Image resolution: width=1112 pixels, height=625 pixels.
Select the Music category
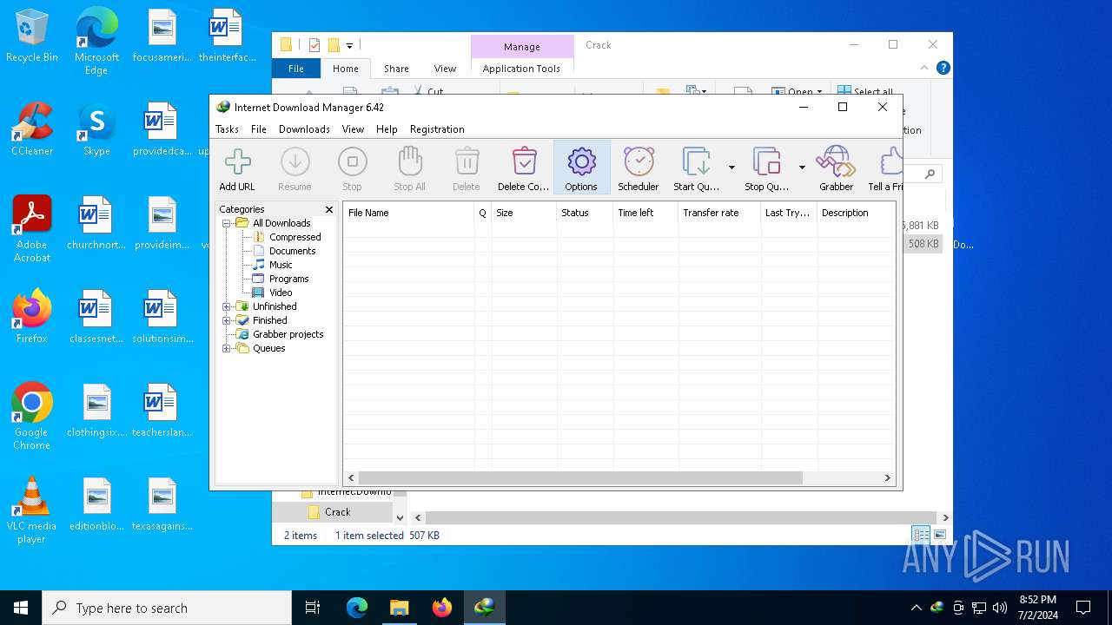[281, 265]
